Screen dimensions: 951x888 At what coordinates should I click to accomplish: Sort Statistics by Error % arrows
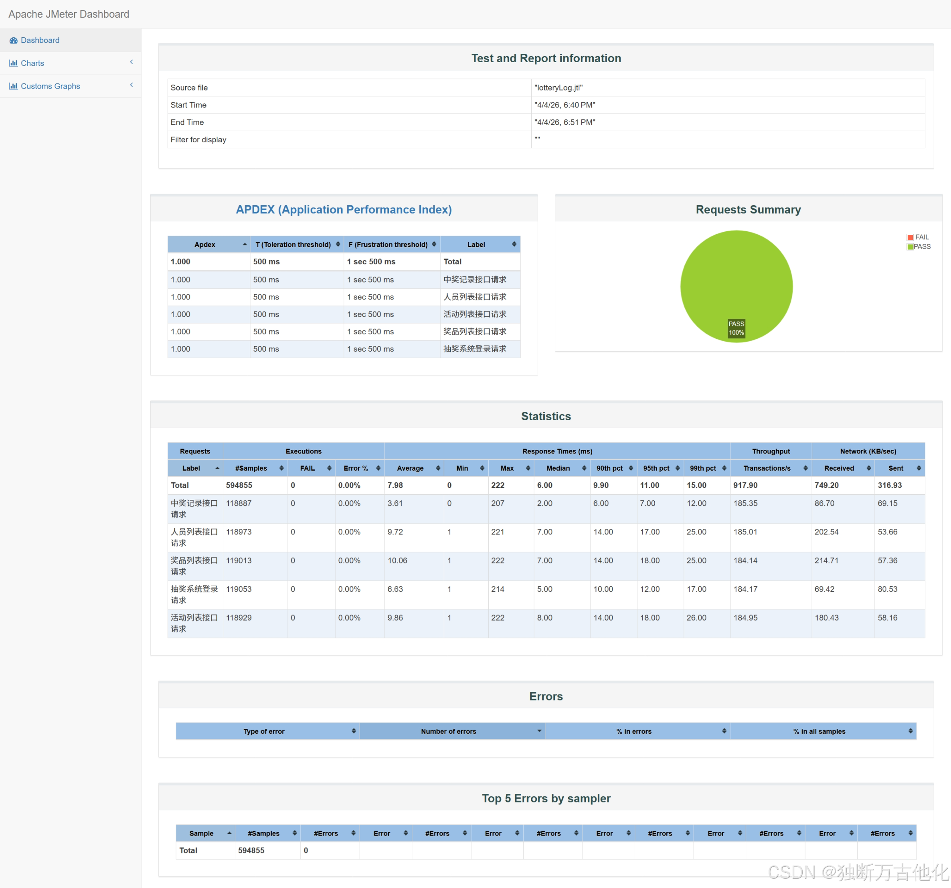(378, 468)
